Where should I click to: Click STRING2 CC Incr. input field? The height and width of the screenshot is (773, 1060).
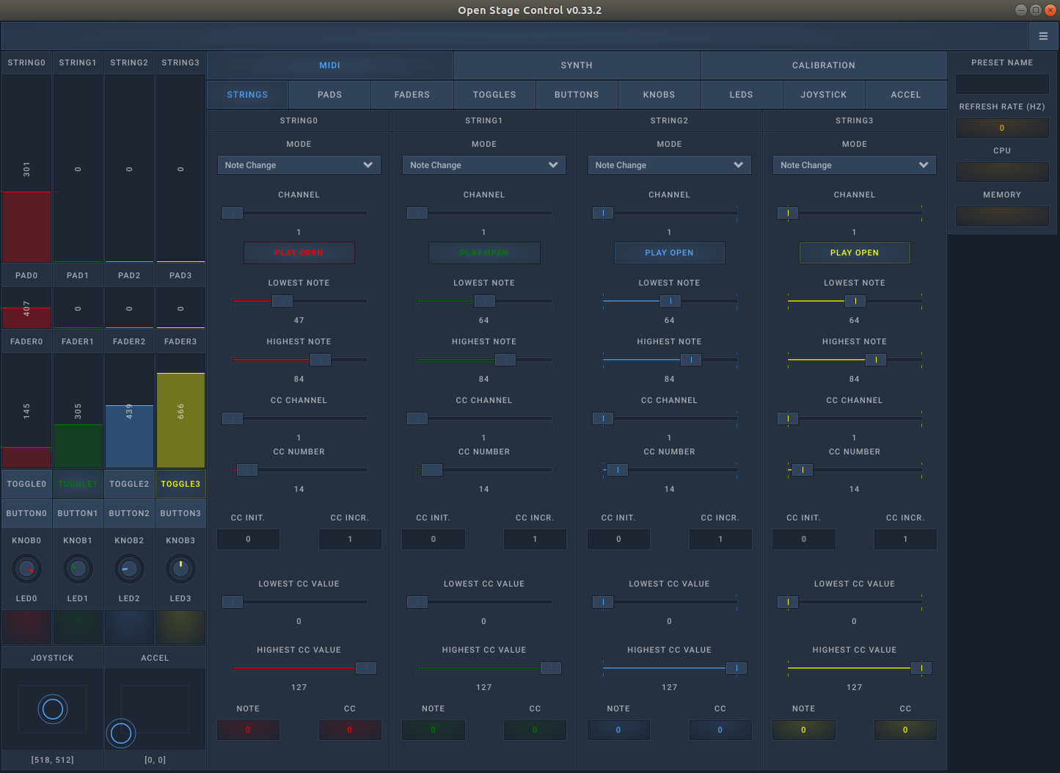click(x=720, y=539)
